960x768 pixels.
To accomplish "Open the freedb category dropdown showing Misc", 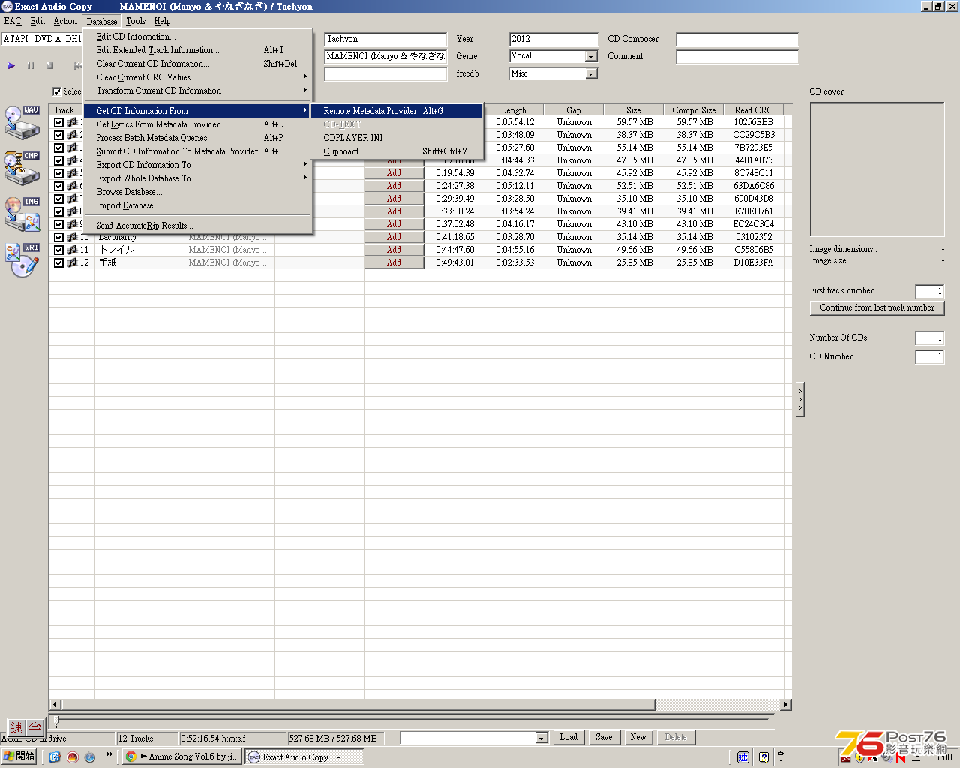I will point(591,73).
